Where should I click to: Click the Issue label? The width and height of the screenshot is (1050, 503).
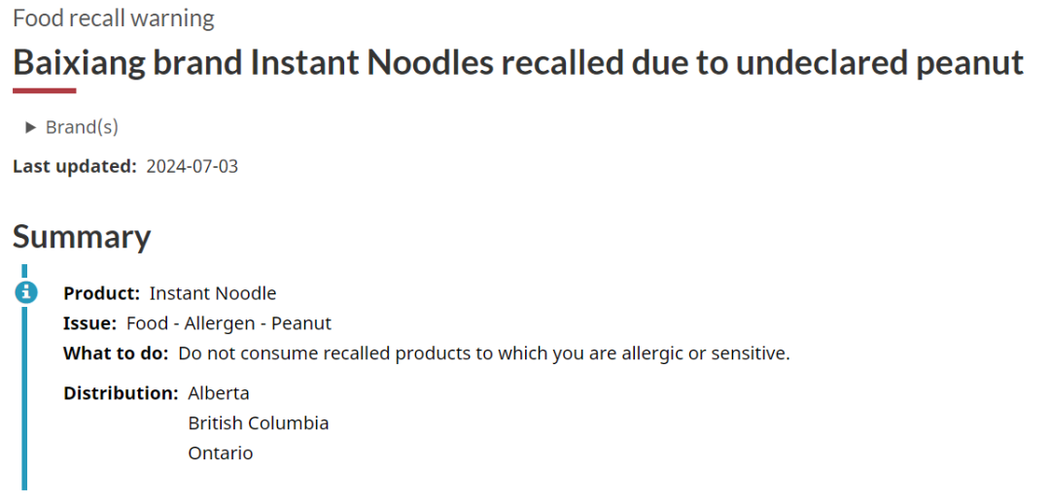[x=90, y=323]
